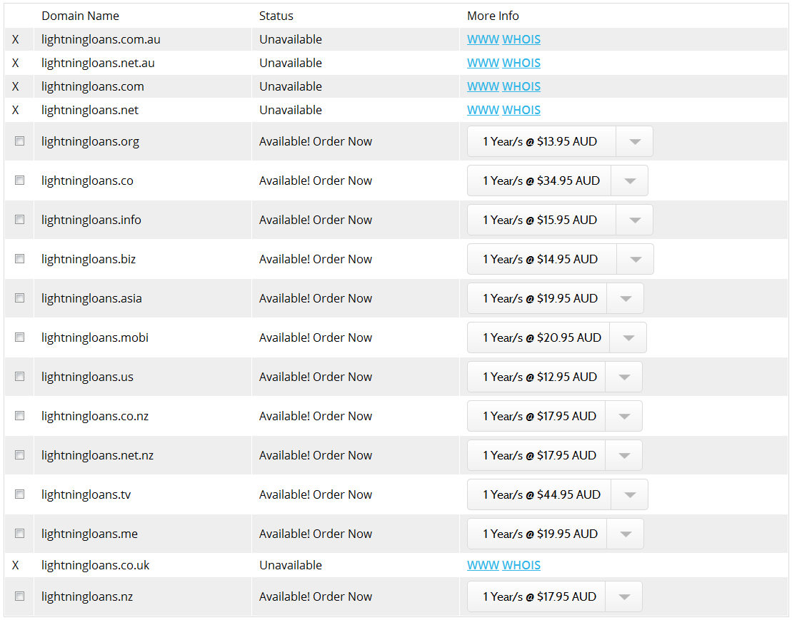Click the lightningloans.net.nz domain name

[97, 455]
